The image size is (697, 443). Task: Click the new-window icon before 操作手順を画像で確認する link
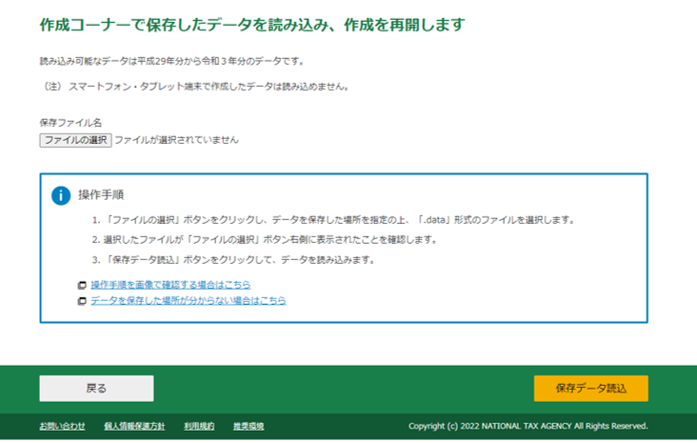pos(82,286)
